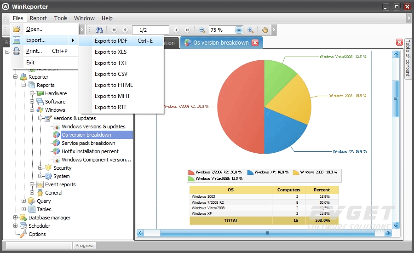Image resolution: width=414 pixels, height=253 pixels.
Task: Click the Hardware board icon
Action: (x=40, y=93)
